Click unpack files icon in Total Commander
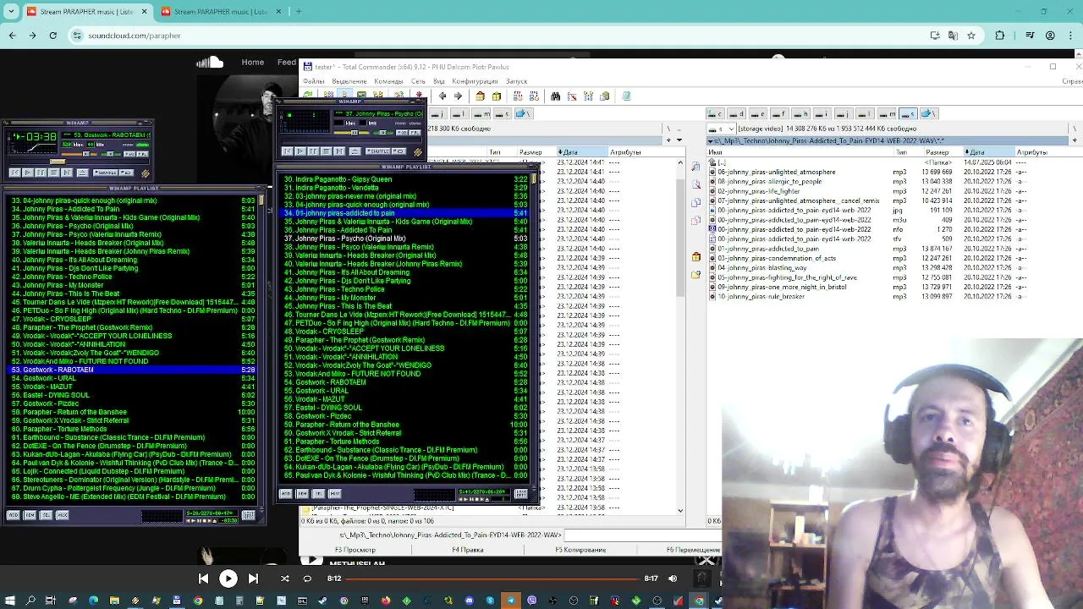 497,96
